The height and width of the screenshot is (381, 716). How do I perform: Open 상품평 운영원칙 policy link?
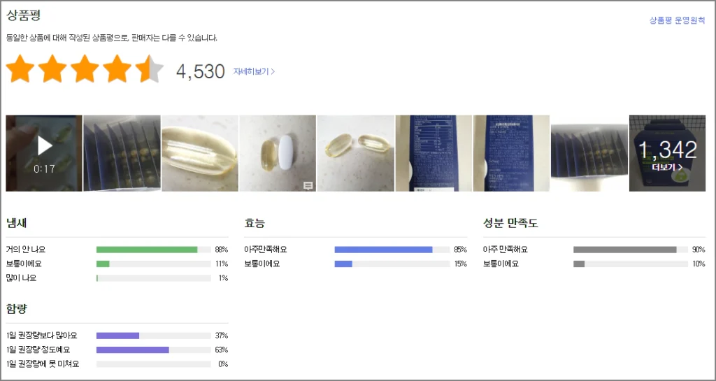coord(677,20)
